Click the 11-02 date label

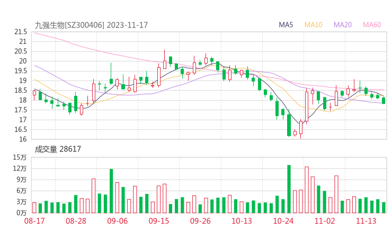coord(325,221)
